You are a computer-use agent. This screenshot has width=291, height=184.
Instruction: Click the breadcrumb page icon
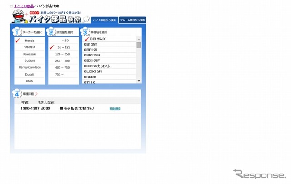[x=11, y=6]
